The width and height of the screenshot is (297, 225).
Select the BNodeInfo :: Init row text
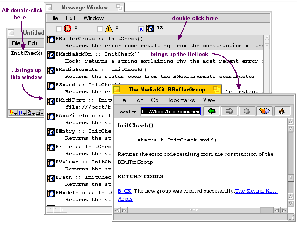click(83, 193)
